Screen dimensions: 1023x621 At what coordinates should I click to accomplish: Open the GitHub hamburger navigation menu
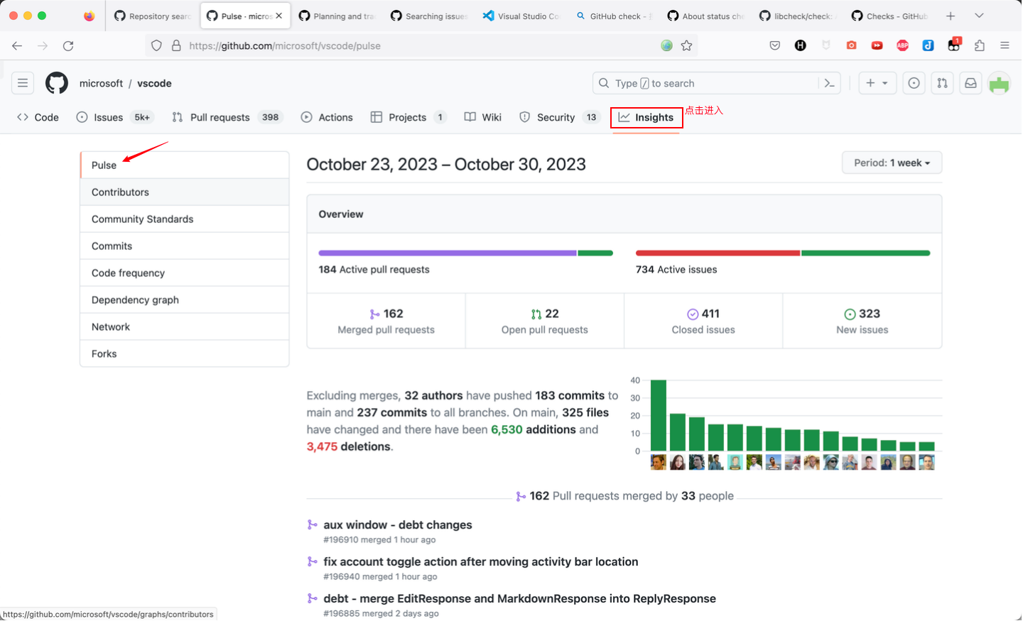tap(23, 83)
